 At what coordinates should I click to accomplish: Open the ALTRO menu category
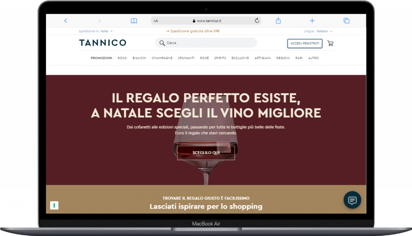pos(313,58)
